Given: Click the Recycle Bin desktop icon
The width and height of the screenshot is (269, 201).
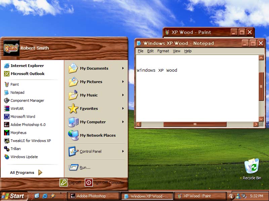Looking at the screenshot, I should click(252, 169).
